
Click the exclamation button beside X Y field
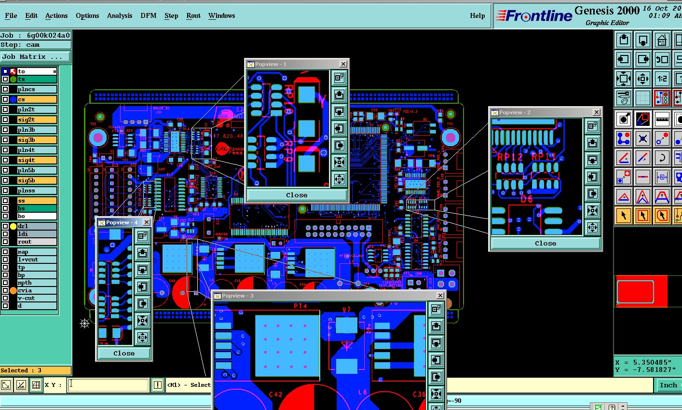(x=158, y=385)
